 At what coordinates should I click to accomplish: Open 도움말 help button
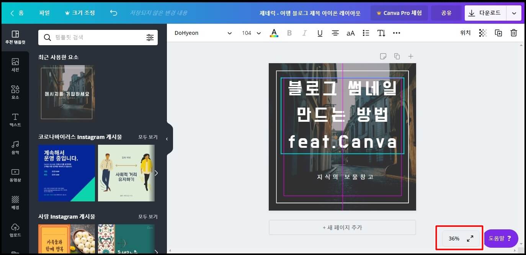(501, 238)
